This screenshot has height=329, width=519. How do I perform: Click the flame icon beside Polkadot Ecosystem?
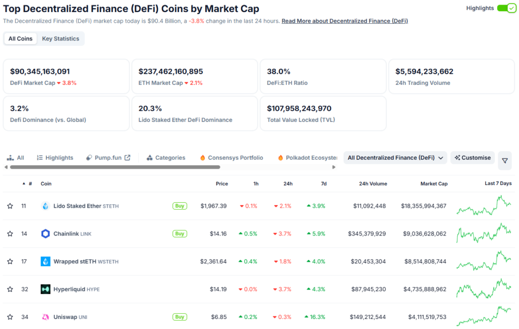tap(280, 157)
